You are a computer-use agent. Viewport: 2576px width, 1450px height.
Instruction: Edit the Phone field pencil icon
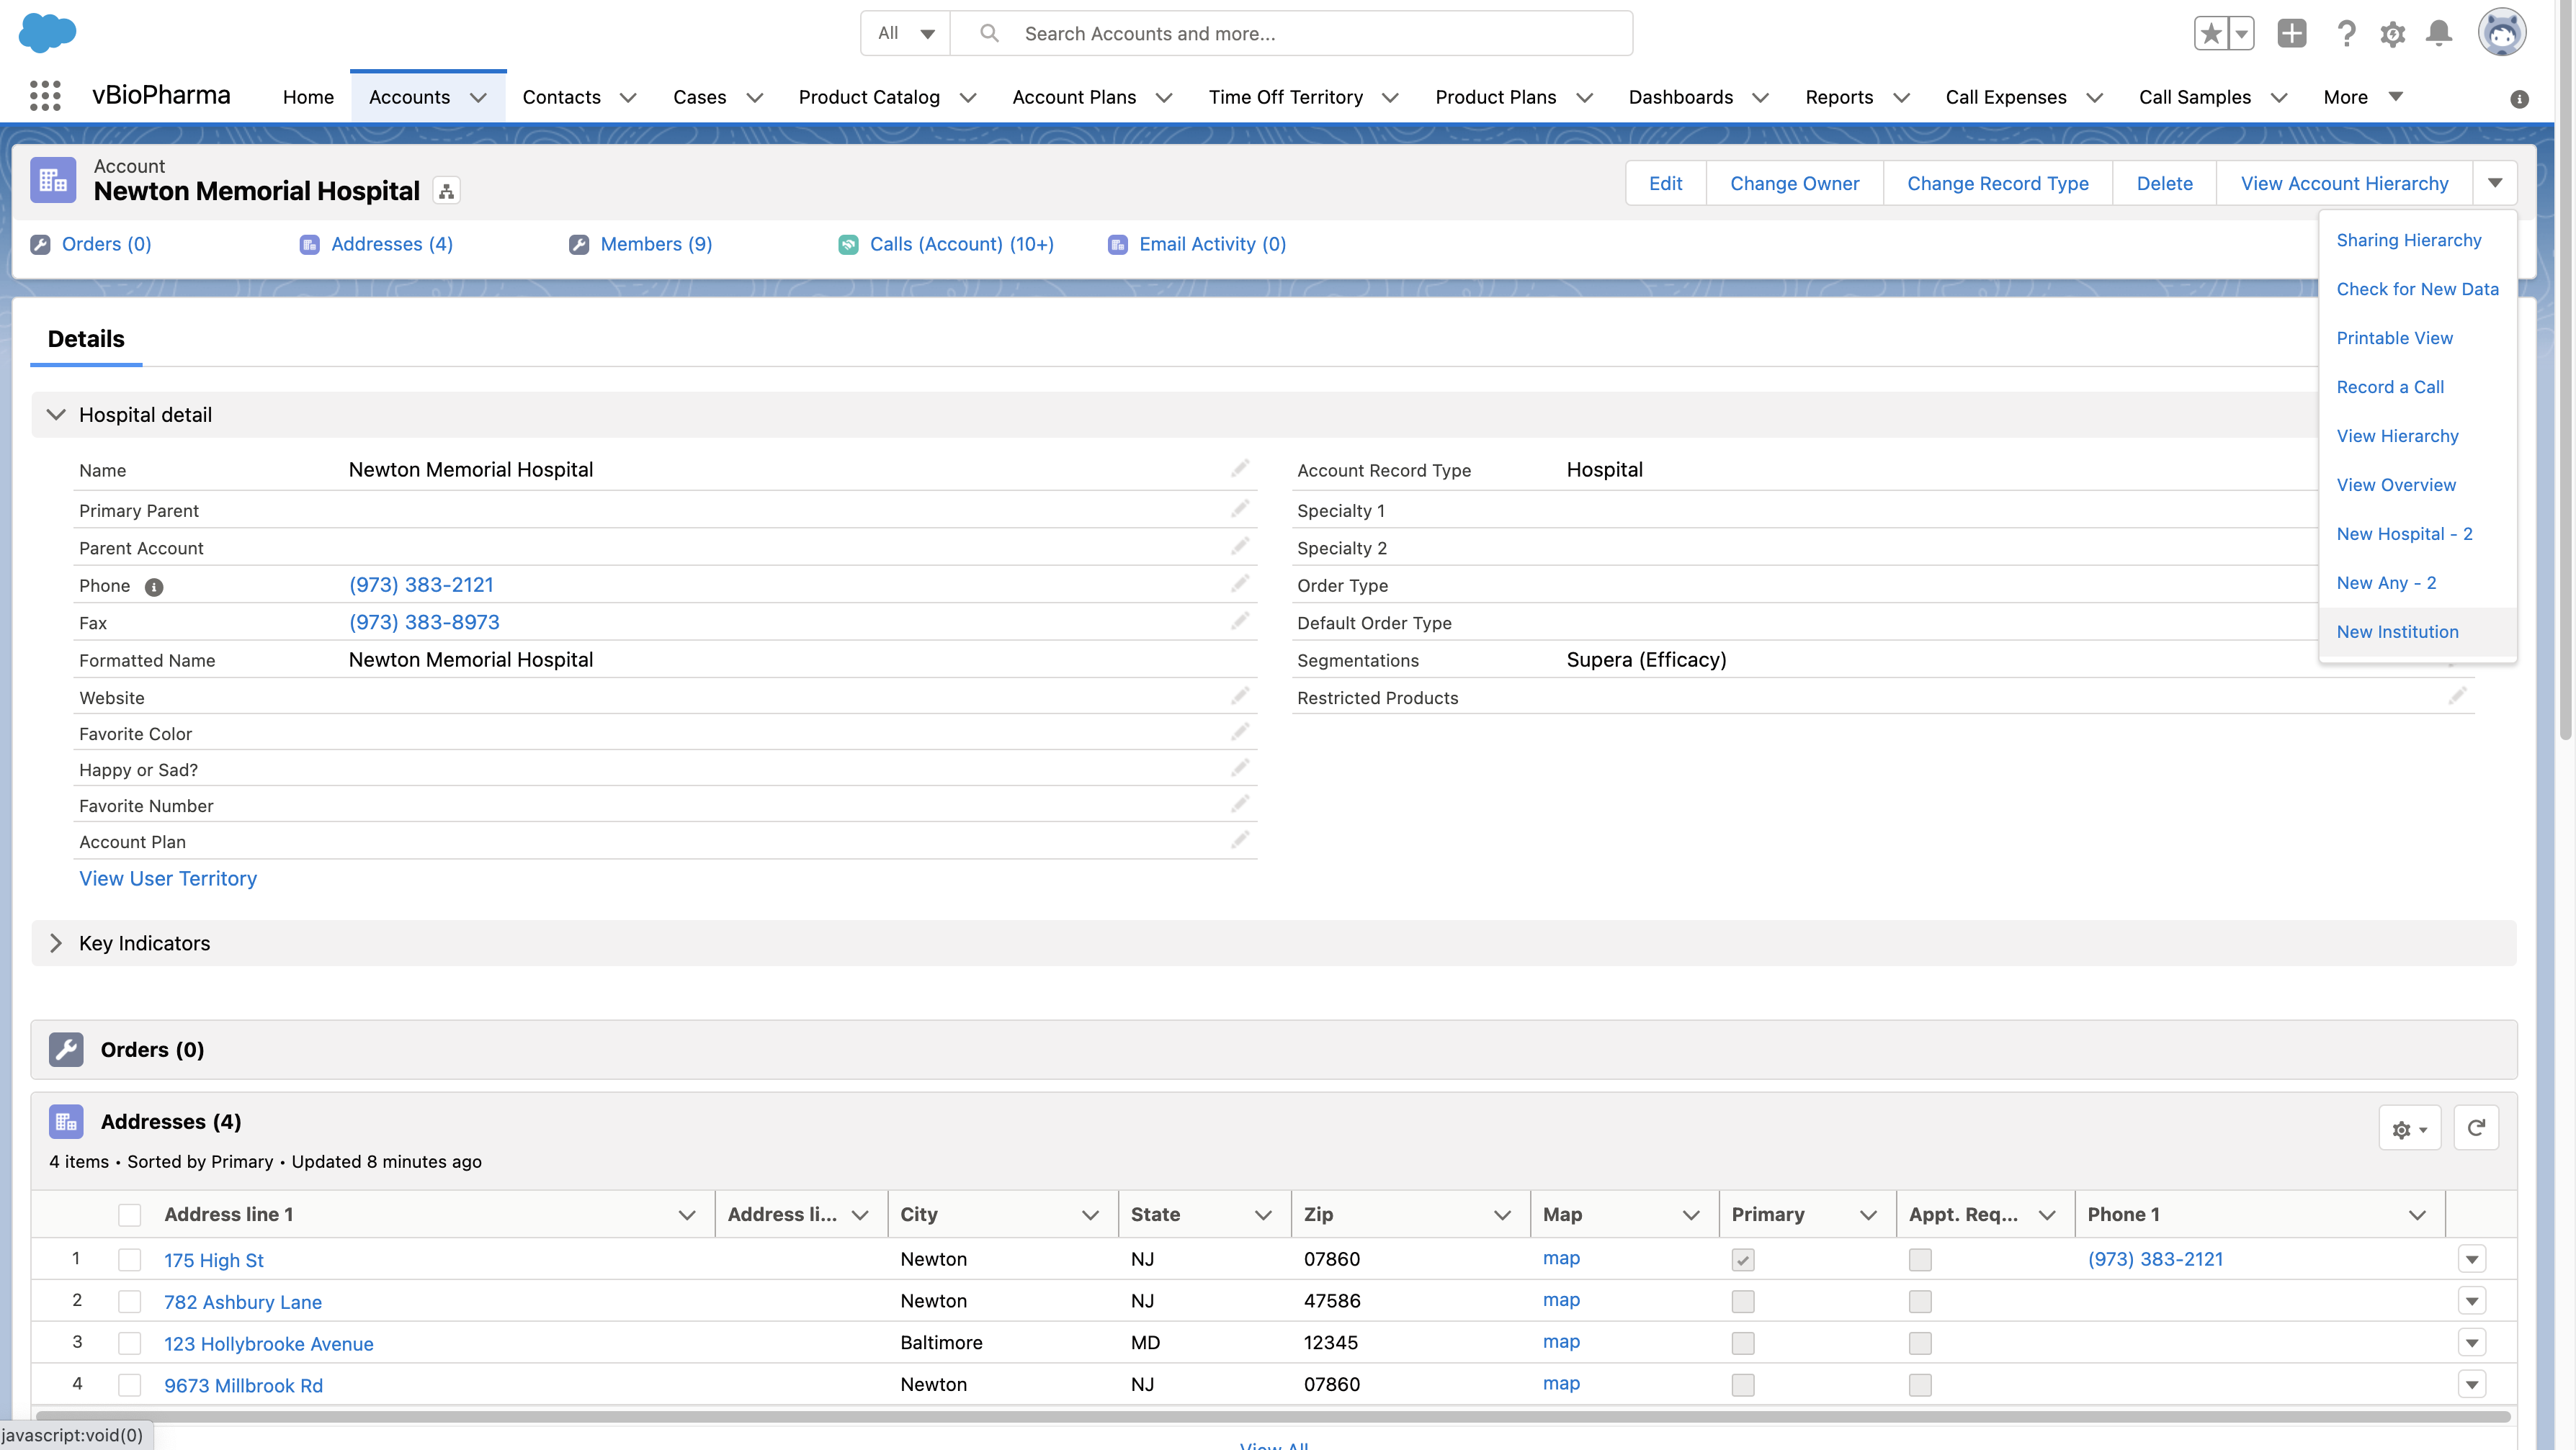pos(1240,584)
